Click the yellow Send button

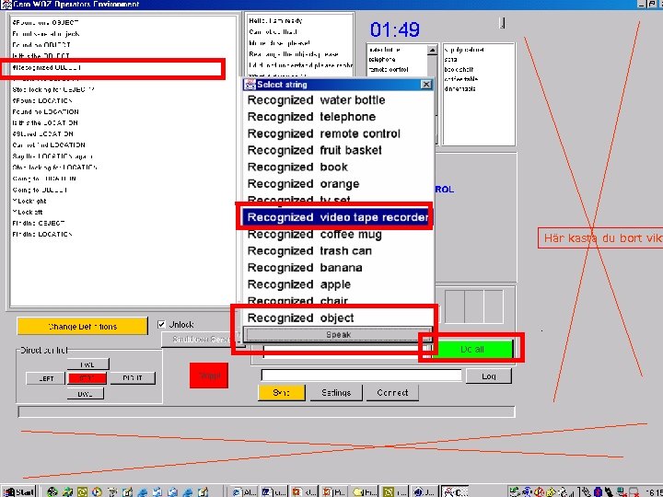point(281,393)
